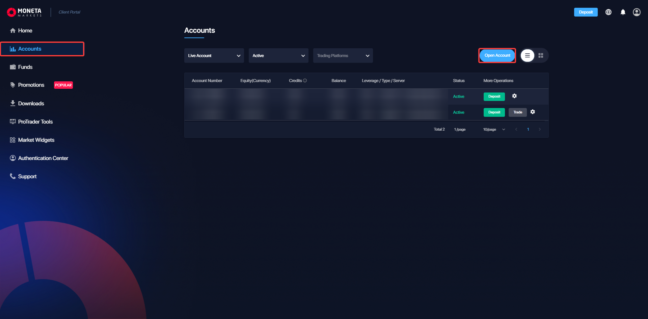Click the Downloads arrow icon
Image resolution: width=648 pixels, height=319 pixels.
click(x=13, y=103)
